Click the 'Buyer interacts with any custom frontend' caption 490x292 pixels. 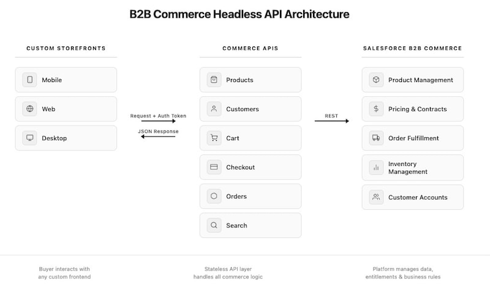(x=64, y=273)
